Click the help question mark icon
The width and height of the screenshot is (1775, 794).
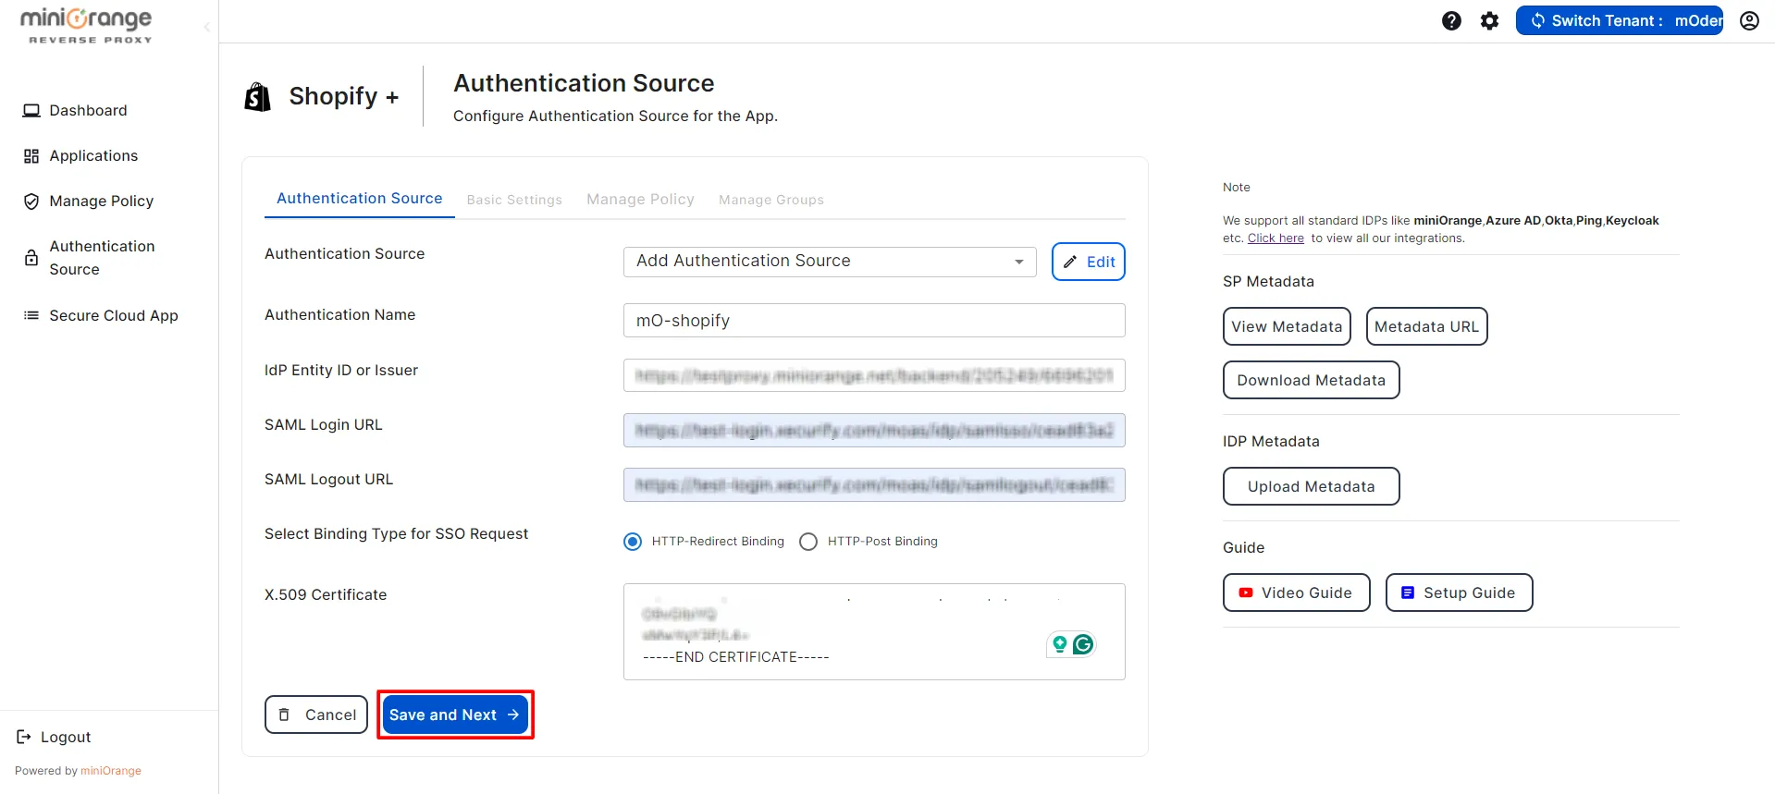click(1451, 20)
